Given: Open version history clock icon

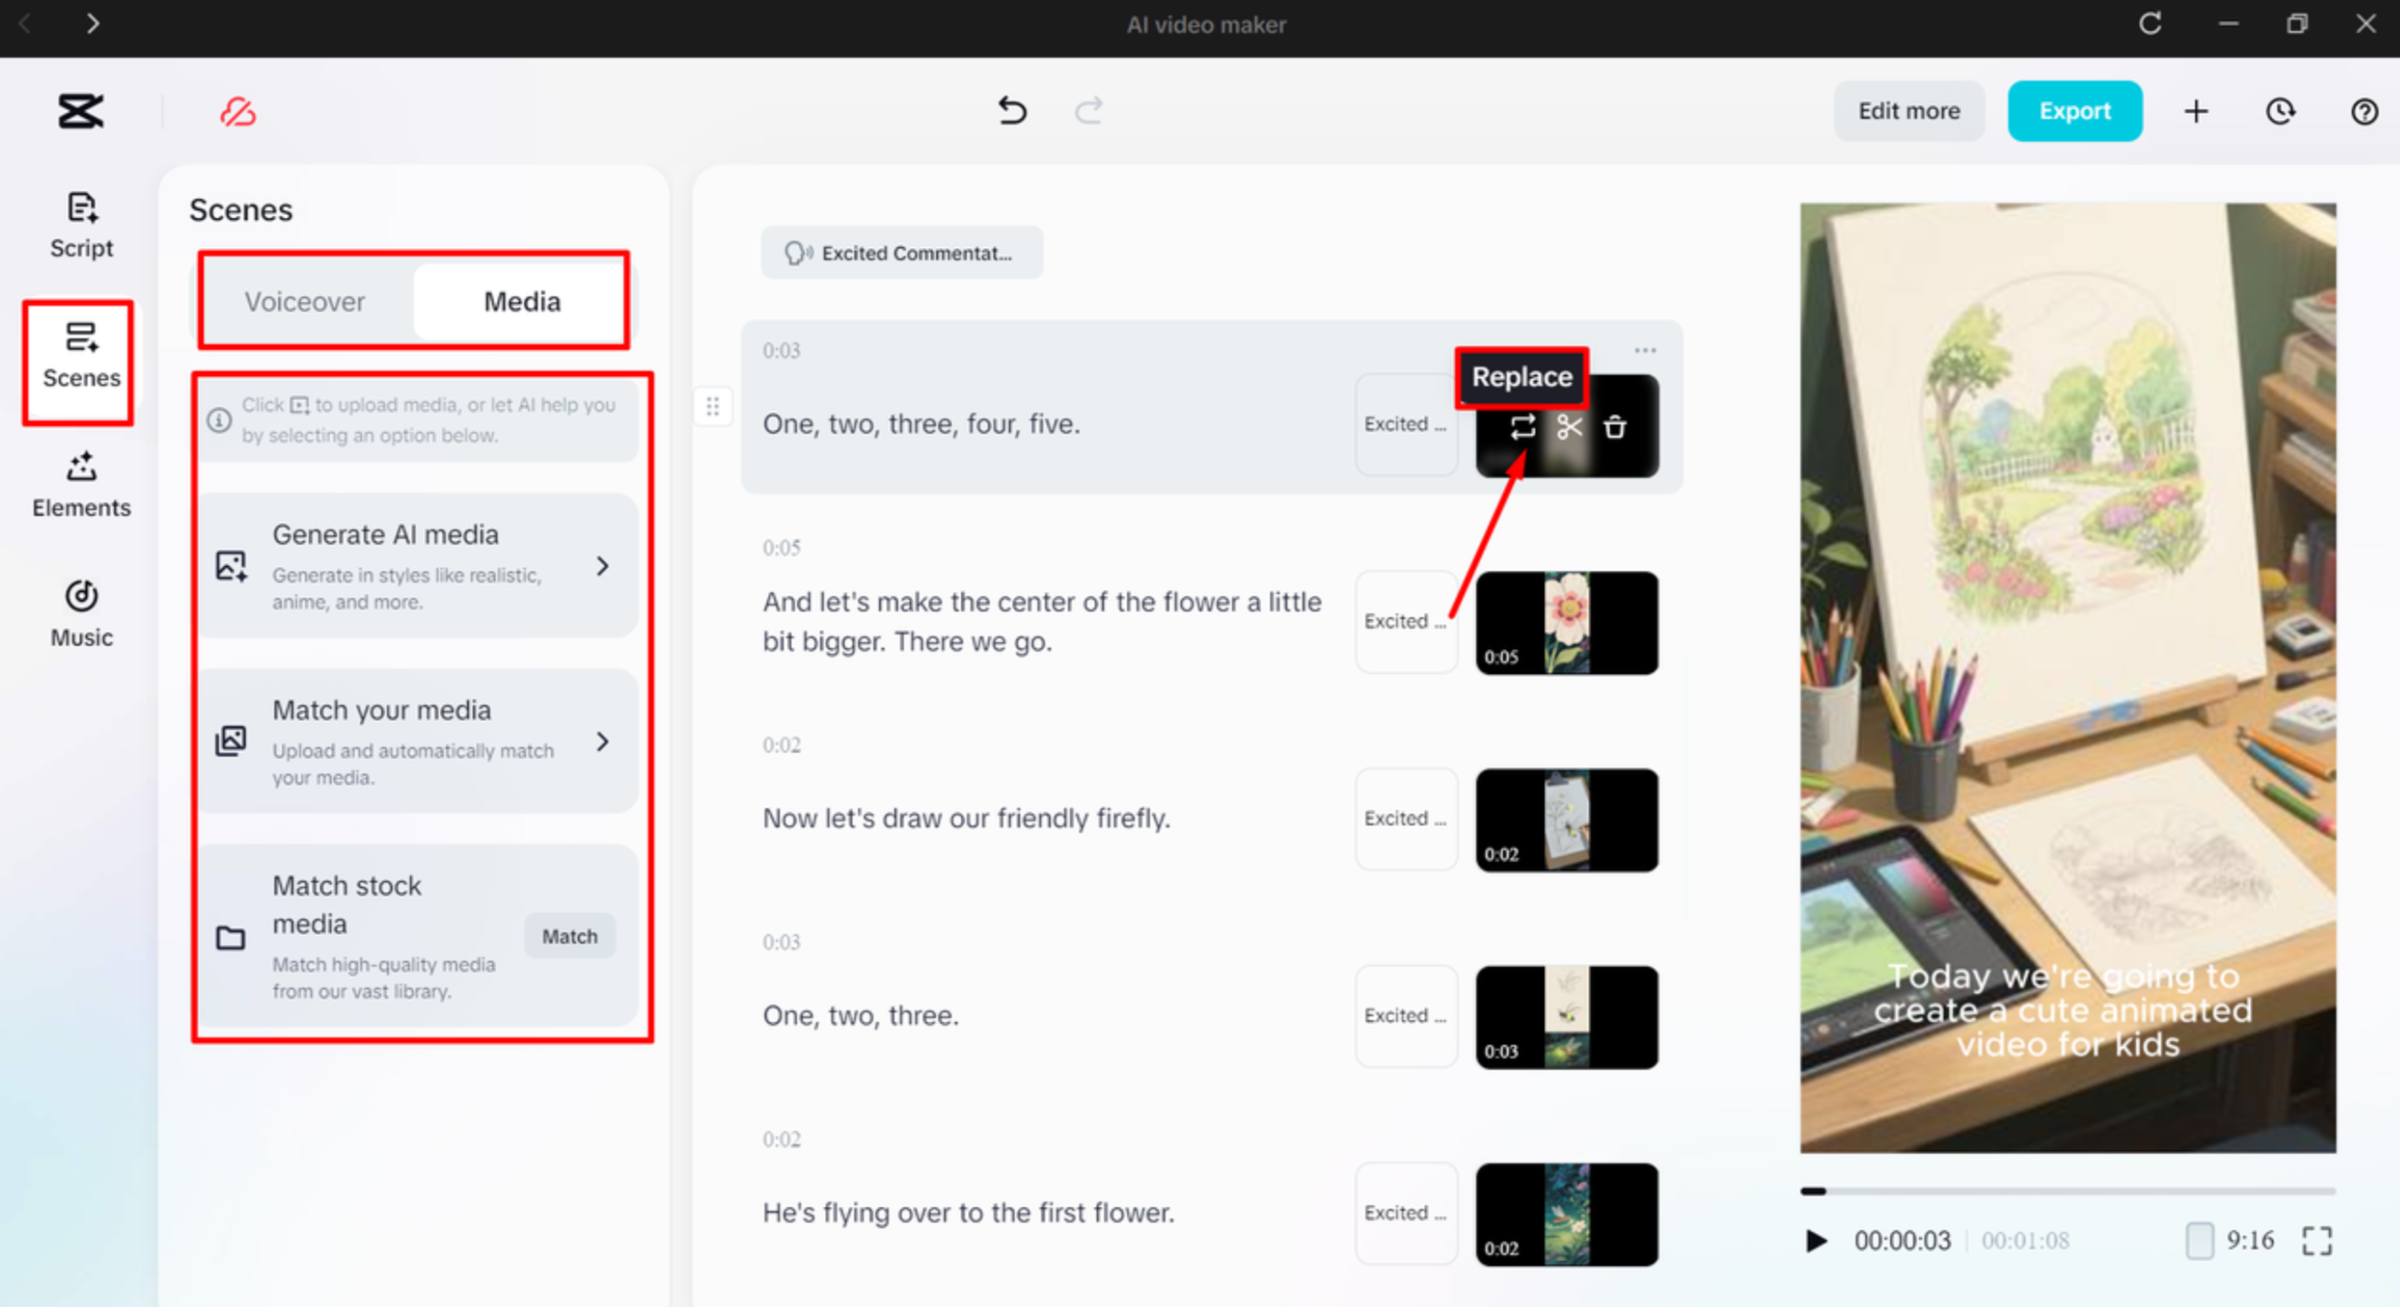Looking at the screenshot, I should [x=2280, y=112].
